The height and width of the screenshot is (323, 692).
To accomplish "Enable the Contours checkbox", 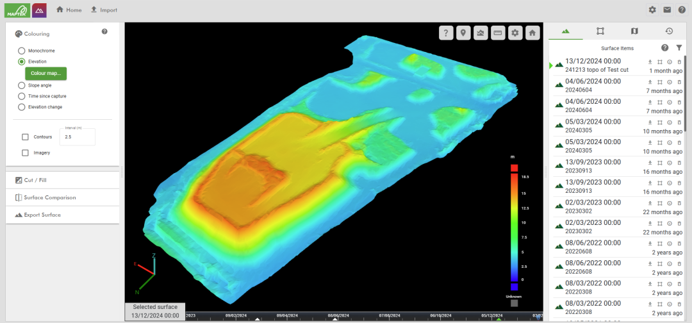I will tap(25, 137).
